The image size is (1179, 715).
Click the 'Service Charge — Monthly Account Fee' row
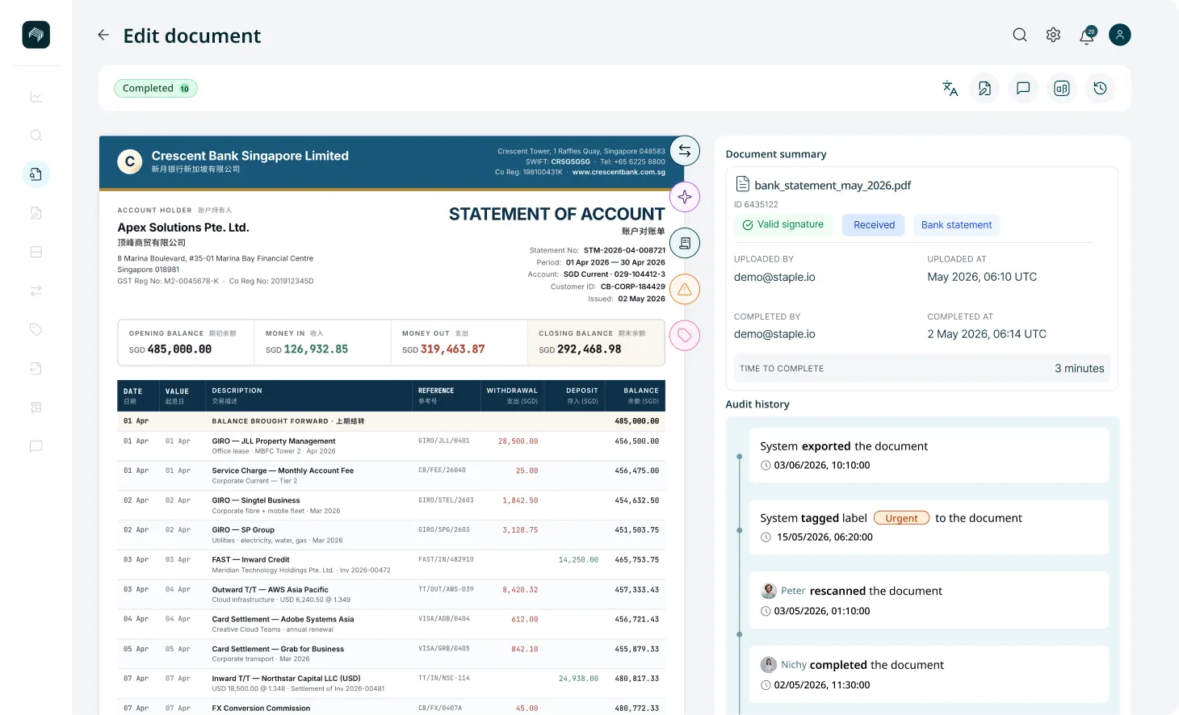coord(391,475)
